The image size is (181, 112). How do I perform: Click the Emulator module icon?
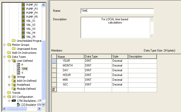coord(18,105)
